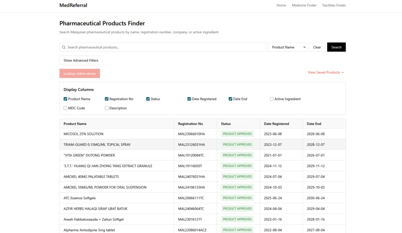This screenshot has height=233, width=402.
Task: Click date end 2028-01-16
Action: [316, 220]
